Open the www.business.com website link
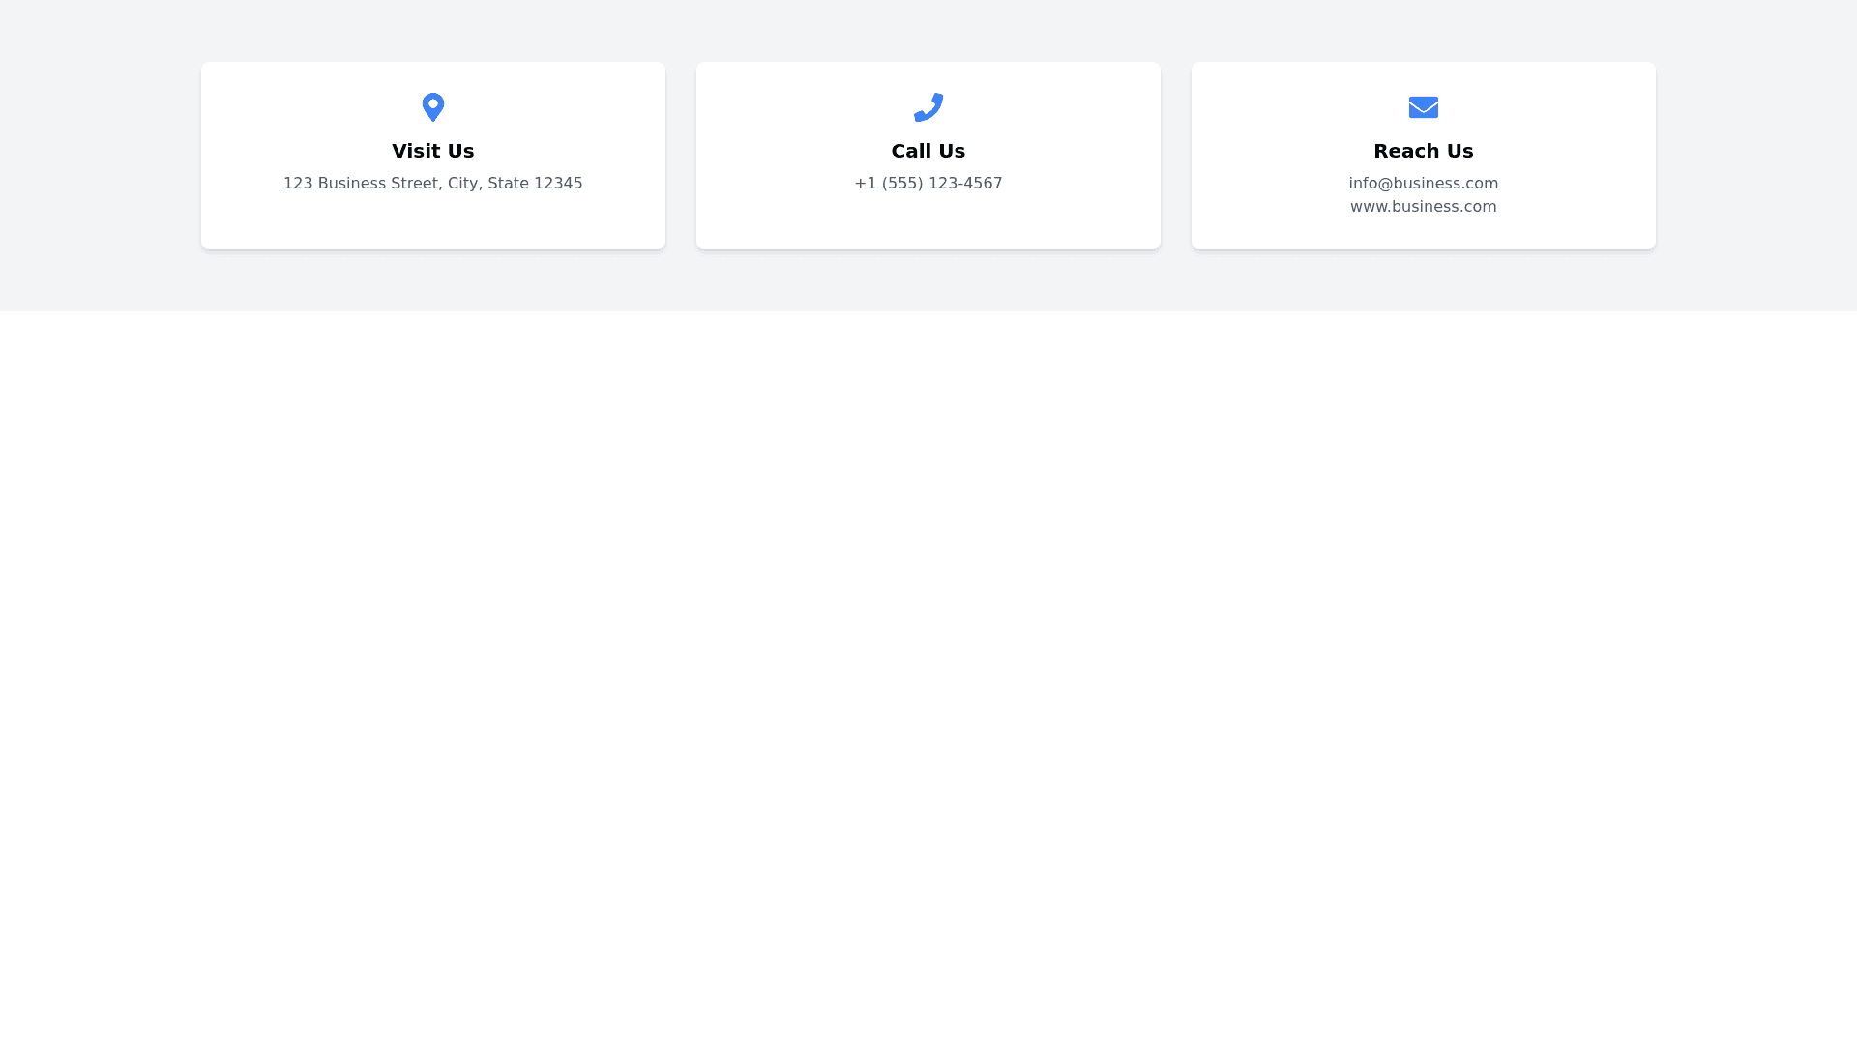Image resolution: width=1857 pixels, height=1044 pixels. tap(1423, 207)
